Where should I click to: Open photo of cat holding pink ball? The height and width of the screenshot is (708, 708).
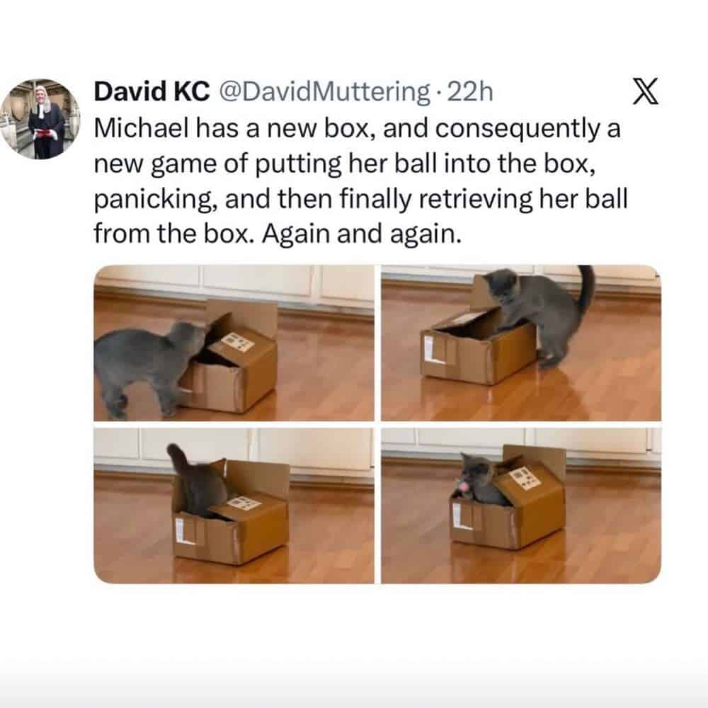[521, 506]
